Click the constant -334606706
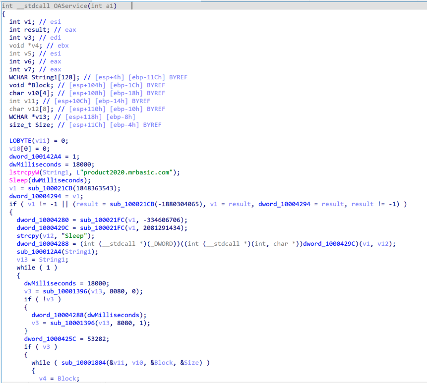 click(x=162, y=220)
